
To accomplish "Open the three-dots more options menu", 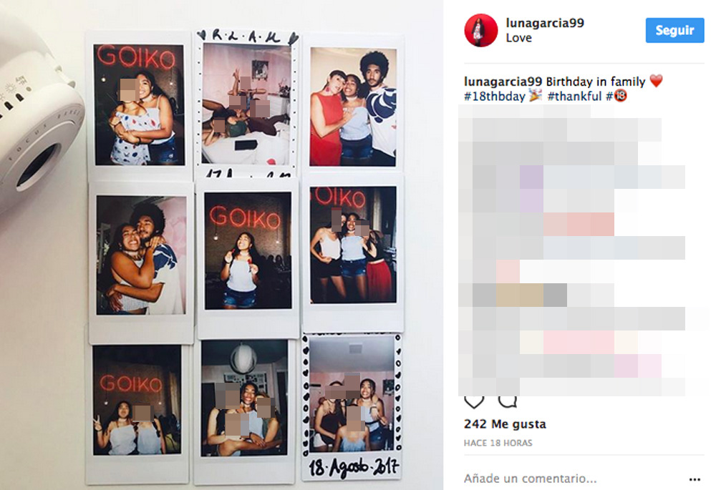I will (x=695, y=479).
